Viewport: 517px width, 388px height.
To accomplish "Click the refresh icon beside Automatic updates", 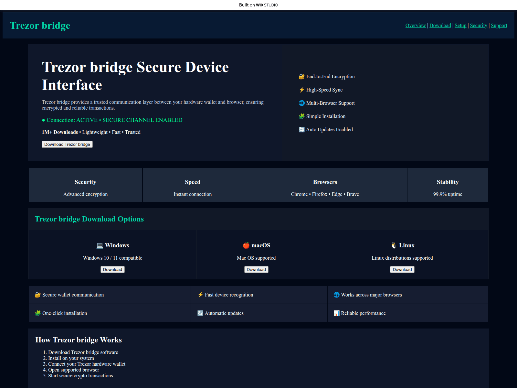I will click(200, 313).
